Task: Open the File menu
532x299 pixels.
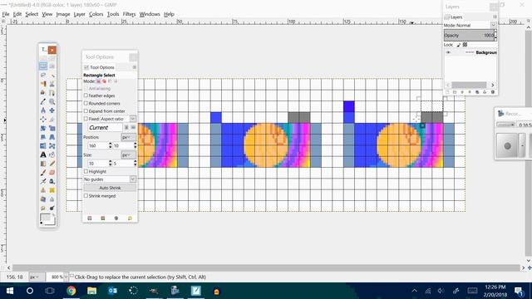Action: click(6, 14)
